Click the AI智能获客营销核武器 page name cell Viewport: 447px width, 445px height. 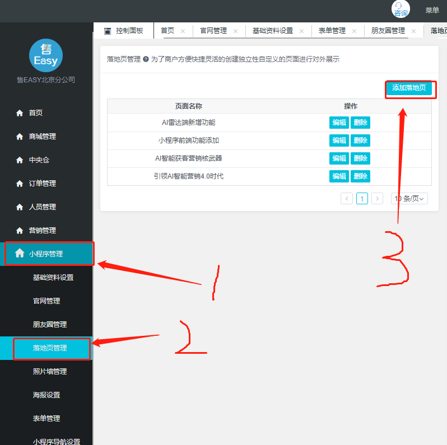tap(188, 158)
